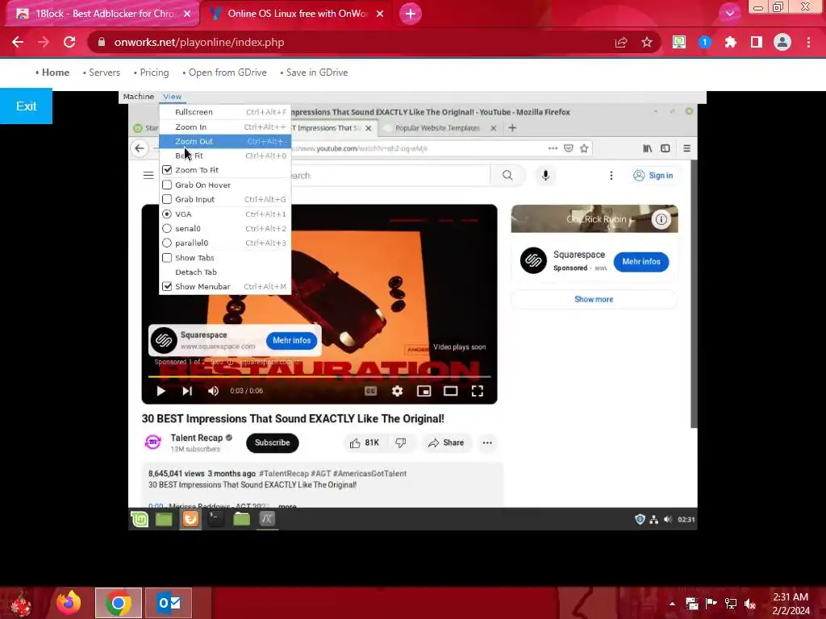Bookmark this page with the star icon
This screenshot has height=619, width=826.
click(x=647, y=42)
